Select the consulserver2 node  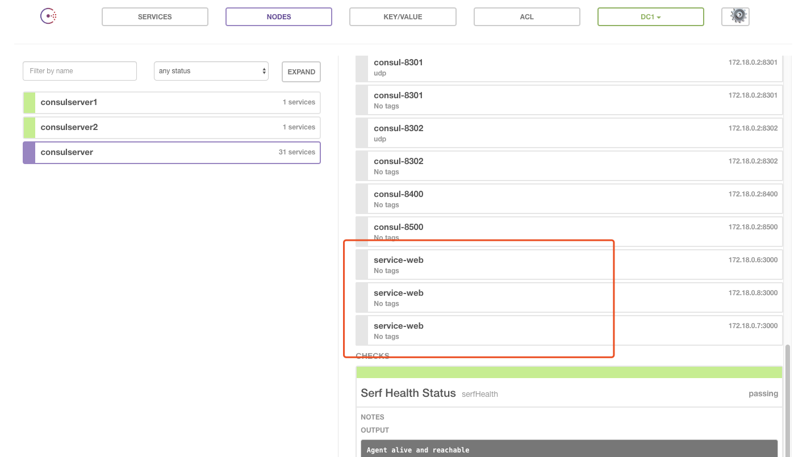point(172,127)
